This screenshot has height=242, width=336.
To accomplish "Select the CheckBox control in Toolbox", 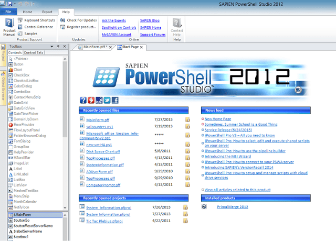I will tap(19, 75).
